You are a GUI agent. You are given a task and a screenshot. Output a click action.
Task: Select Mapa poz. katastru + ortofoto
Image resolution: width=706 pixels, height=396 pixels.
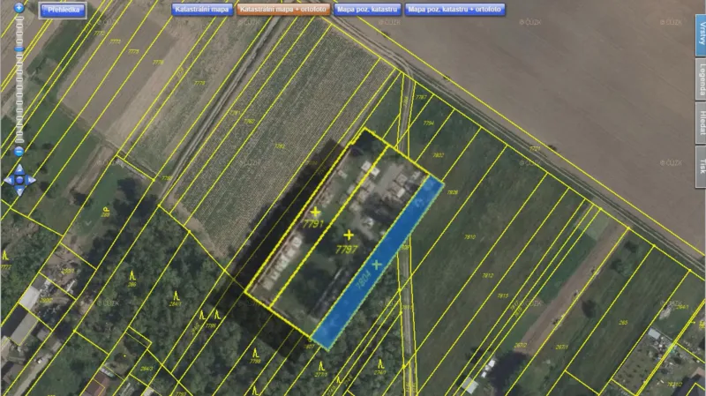(x=455, y=9)
